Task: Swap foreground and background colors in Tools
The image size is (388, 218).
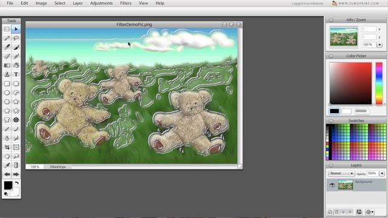Action: [x=17, y=183]
